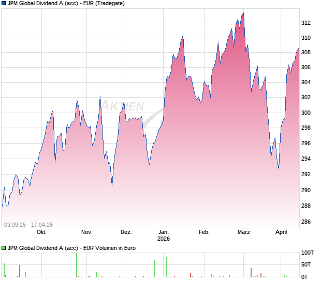The height and width of the screenshot is (282, 321).
Task: Click the 302 price axis label
Action: pyautogui.click(x=306, y=97)
